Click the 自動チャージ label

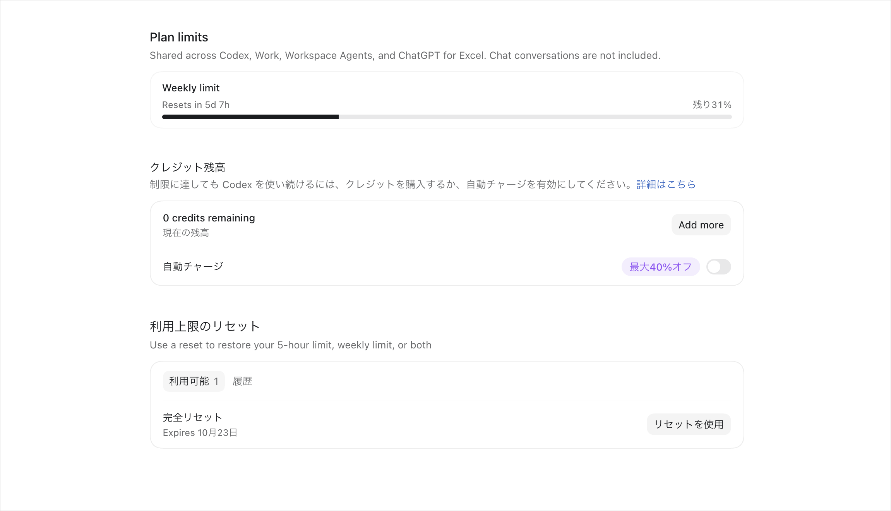tap(193, 266)
